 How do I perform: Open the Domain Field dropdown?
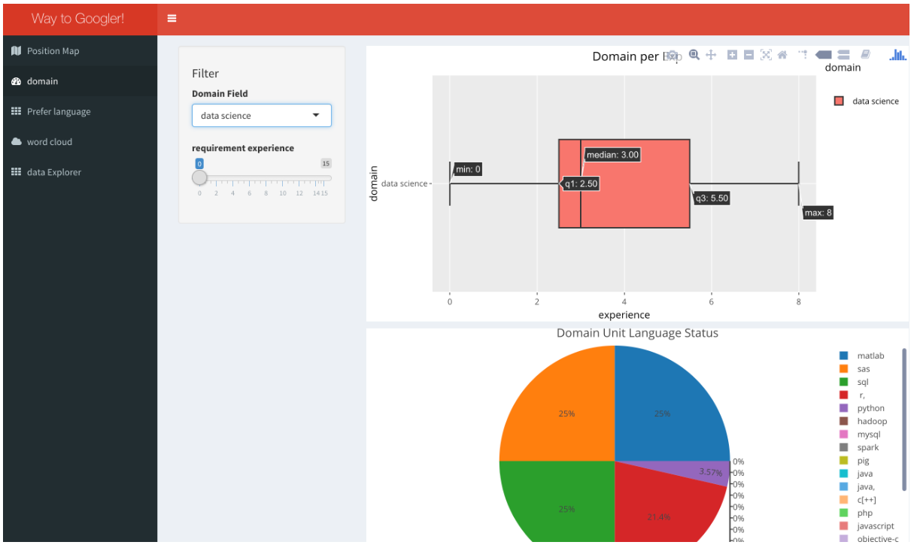262,116
